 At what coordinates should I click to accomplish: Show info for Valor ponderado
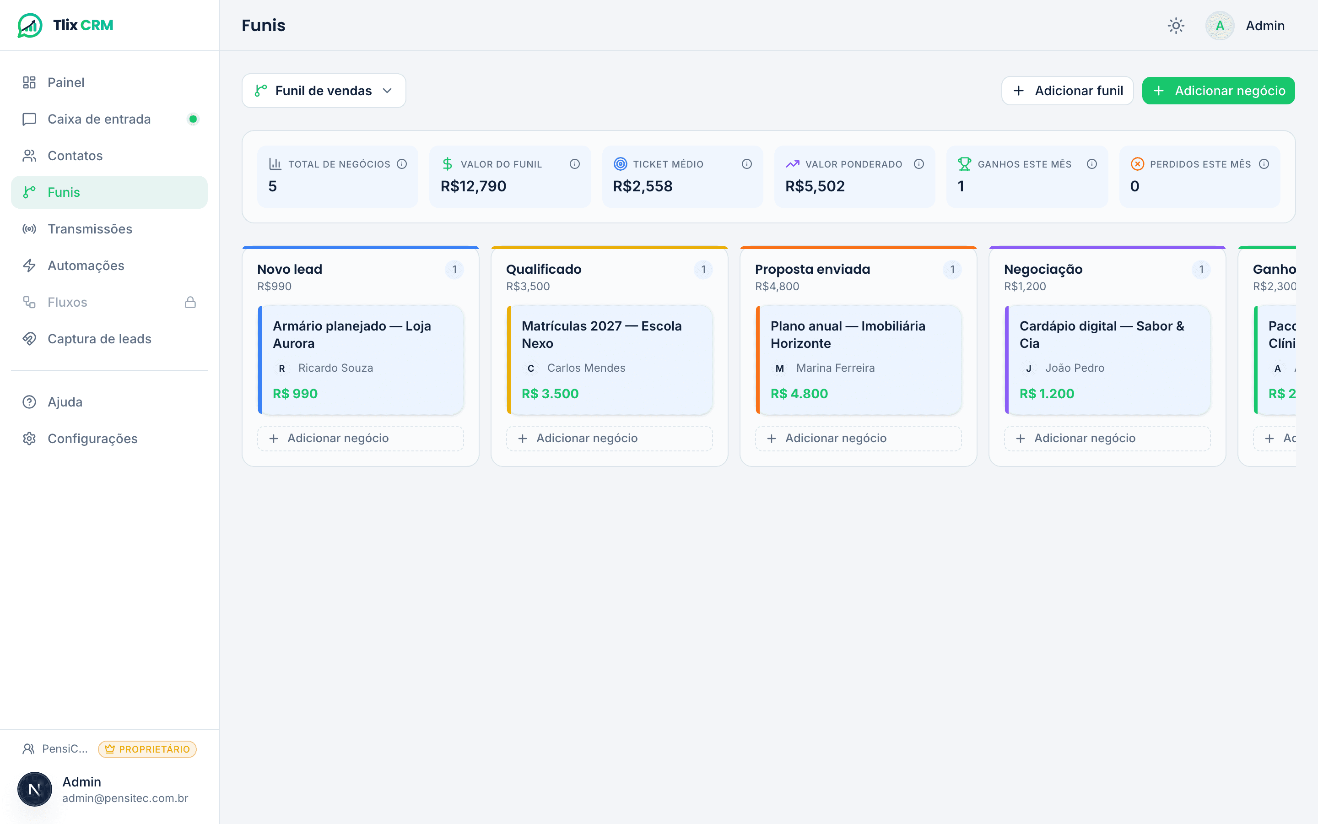[x=919, y=164]
